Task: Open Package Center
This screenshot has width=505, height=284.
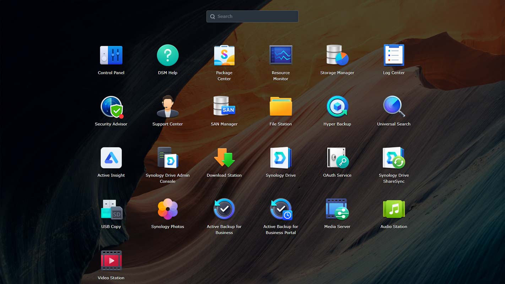Action: point(224,55)
